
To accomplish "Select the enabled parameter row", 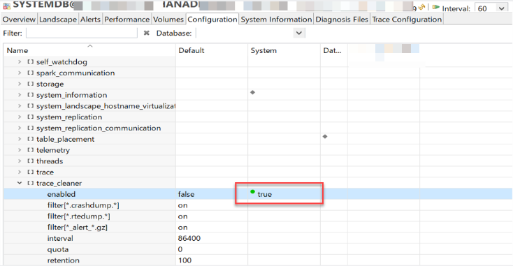I will [x=258, y=194].
